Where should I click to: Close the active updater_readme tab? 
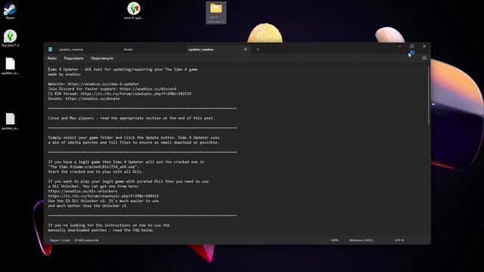click(245, 49)
